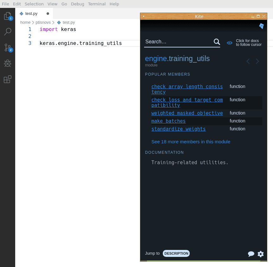Click the Kite window menu dot
The width and height of the screenshot is (273, 267).
(144, 16)
